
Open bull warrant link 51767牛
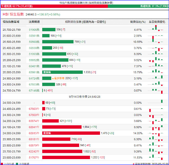[34, 158]
